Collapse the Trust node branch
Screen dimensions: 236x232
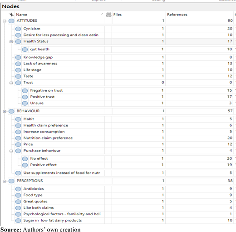(11, 83)
